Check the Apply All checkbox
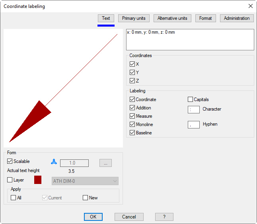This screenshot has width=257, height=224. [14, 198]
